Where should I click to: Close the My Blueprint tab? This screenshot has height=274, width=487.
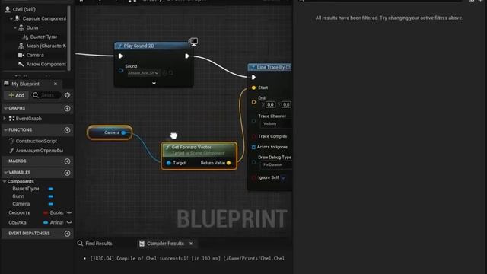(x=56, y=84)
